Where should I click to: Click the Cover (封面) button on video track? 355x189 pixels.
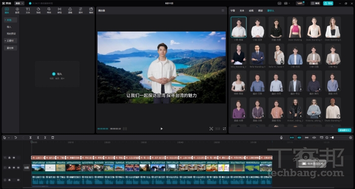[27, 168]
